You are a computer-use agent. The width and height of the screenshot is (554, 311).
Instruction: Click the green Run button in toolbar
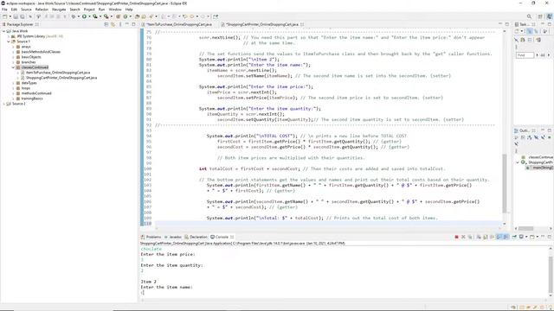point(84,16)
